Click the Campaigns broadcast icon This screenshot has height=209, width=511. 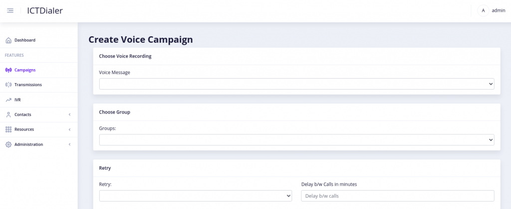pyautogui.click(x=8, y=70)
